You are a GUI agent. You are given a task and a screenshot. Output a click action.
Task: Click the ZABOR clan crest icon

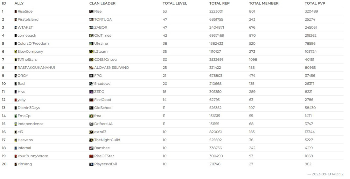(91, 28)
